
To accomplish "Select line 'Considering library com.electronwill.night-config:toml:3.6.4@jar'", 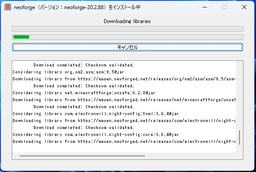I will pos(95,114).
